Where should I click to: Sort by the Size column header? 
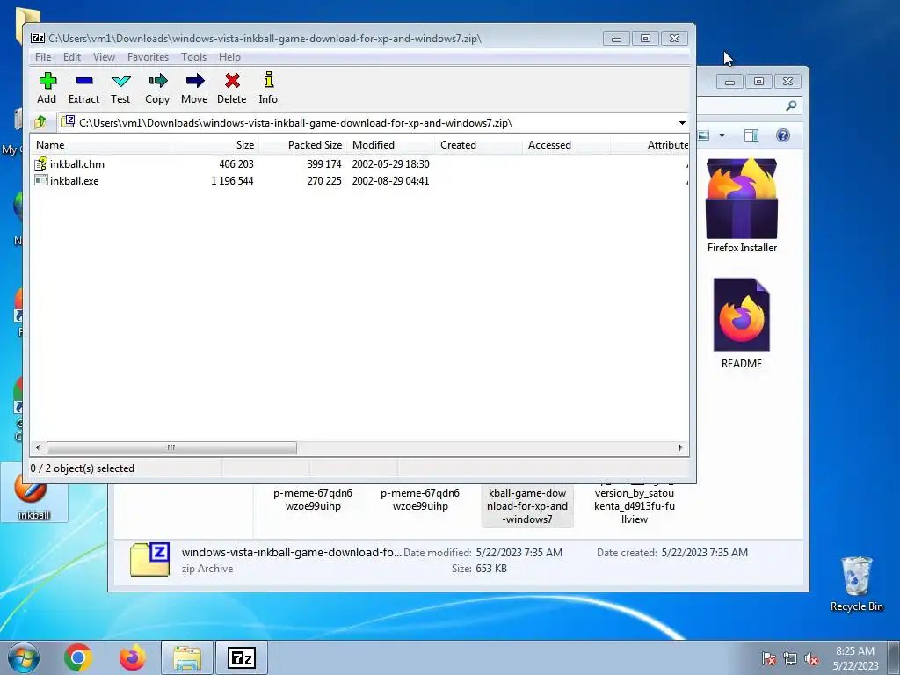[x=214, y=145]
